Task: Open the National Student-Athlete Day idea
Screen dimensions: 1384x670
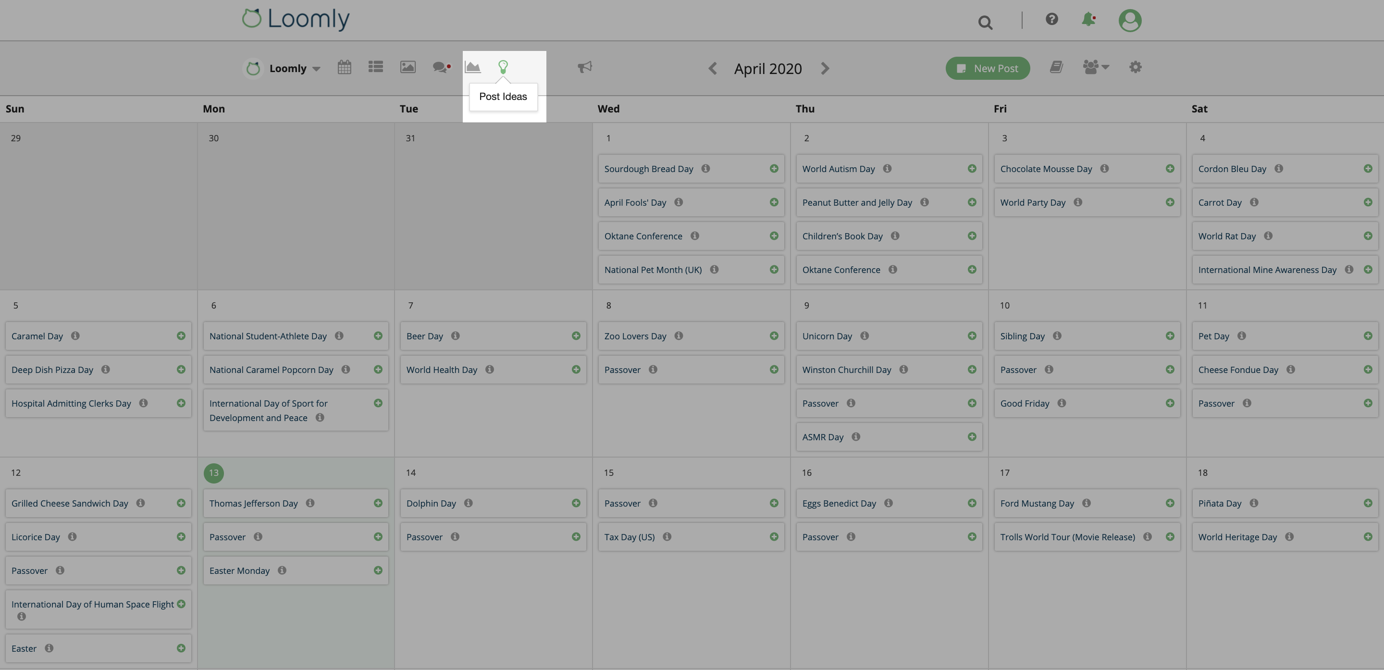Action: pos(296,336)
